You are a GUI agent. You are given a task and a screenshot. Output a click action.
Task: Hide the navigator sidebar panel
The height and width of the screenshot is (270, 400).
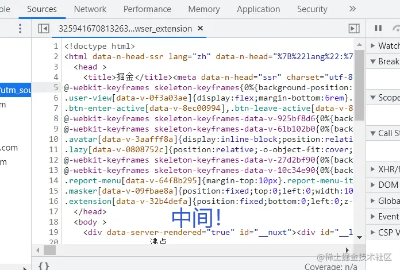pos(44,29)
